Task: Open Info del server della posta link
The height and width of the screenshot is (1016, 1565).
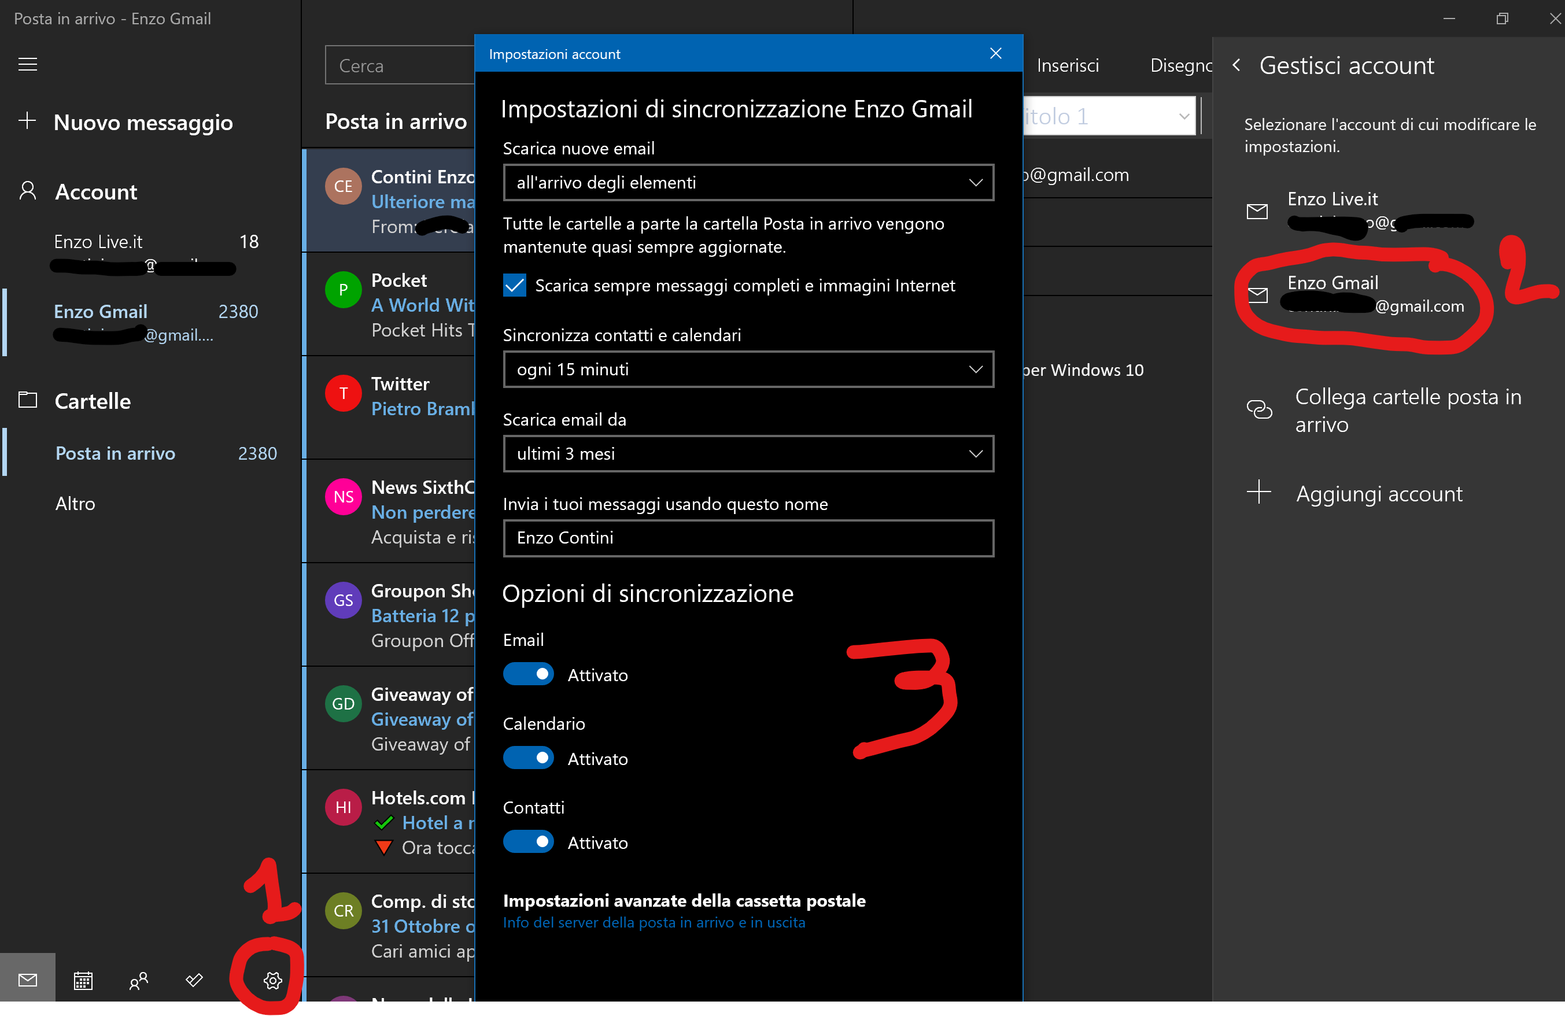Action: coord(654,923)
